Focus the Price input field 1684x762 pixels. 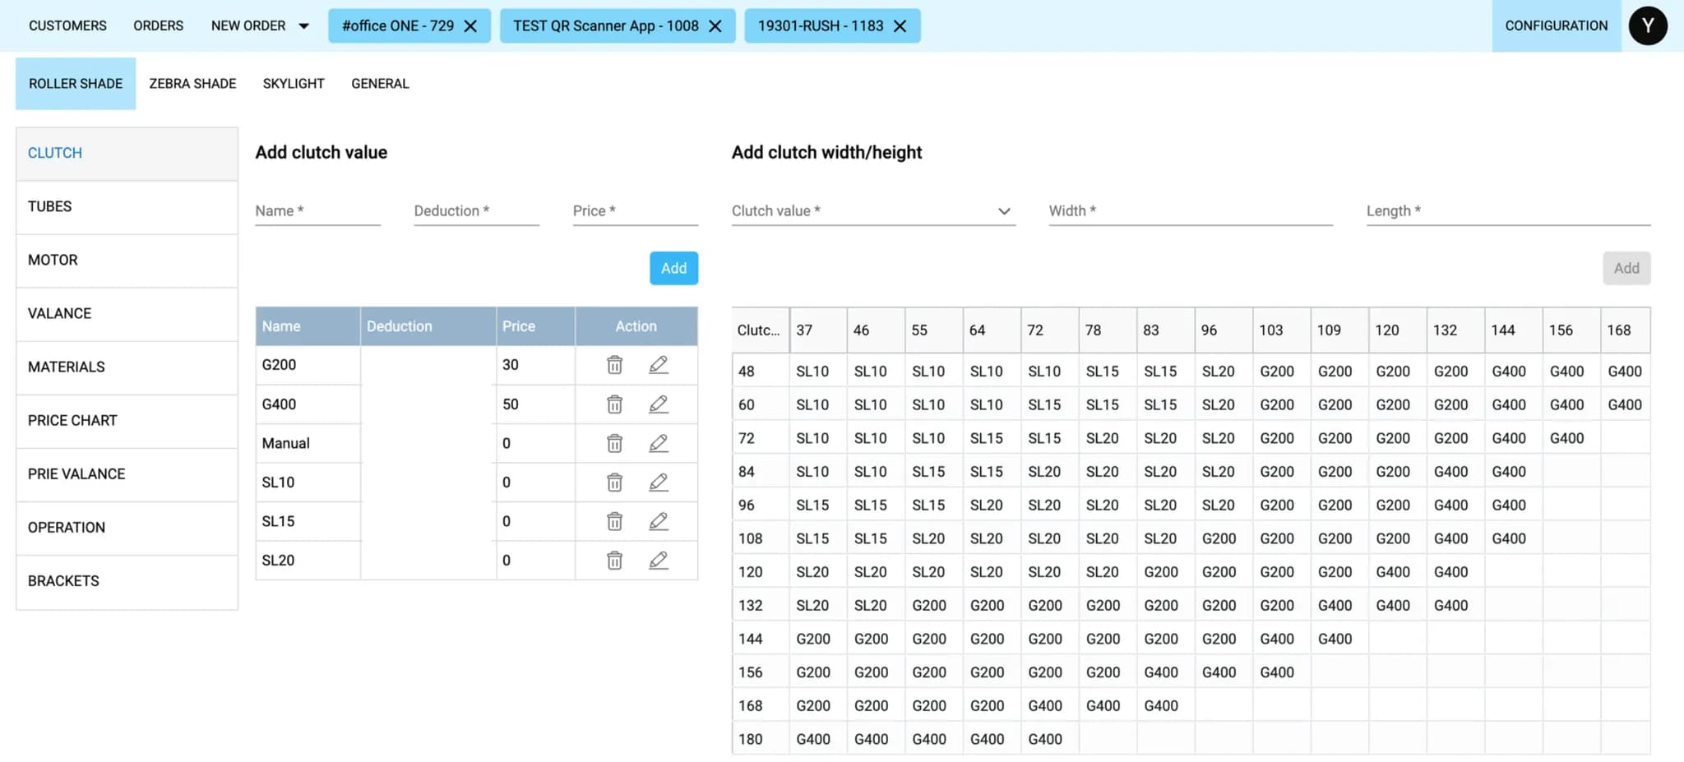pos(635,211)
